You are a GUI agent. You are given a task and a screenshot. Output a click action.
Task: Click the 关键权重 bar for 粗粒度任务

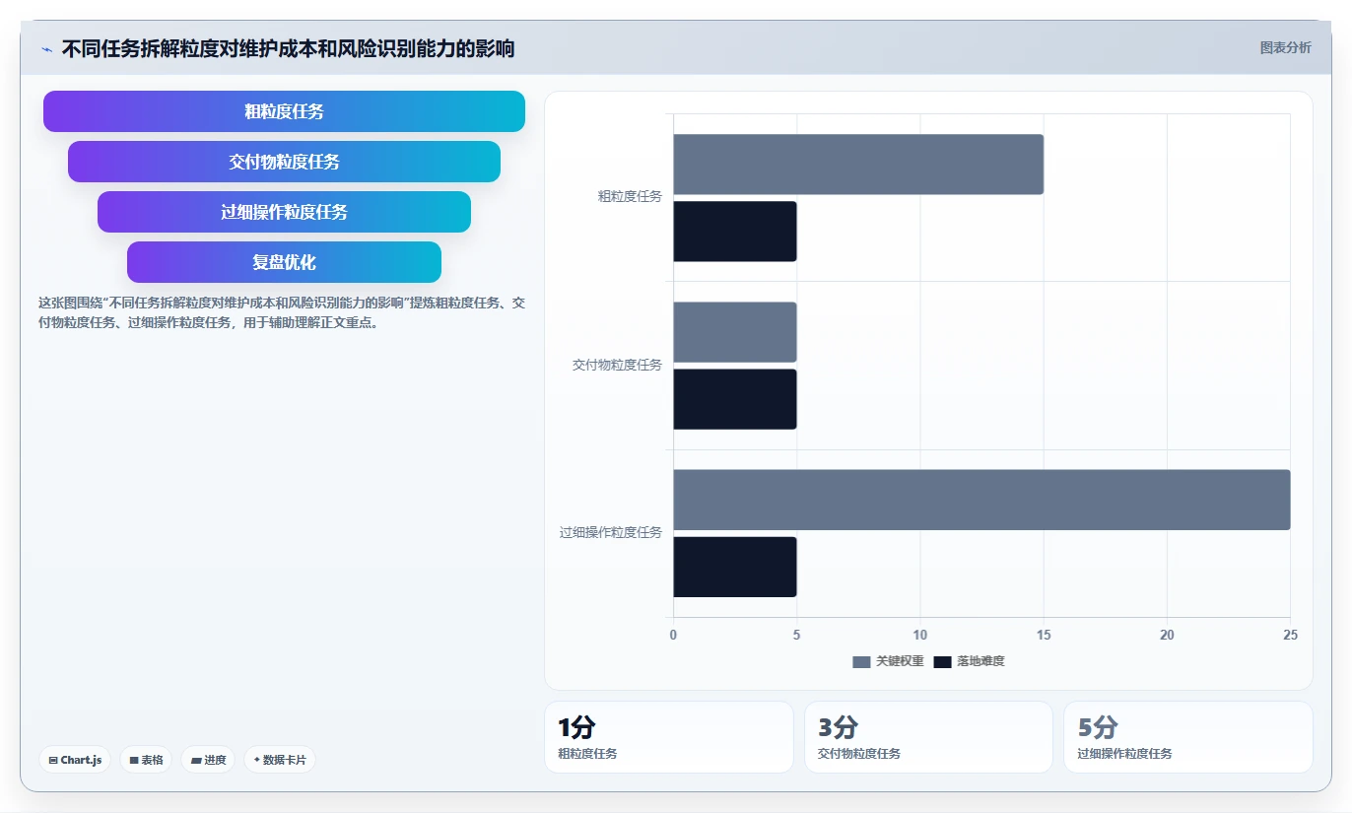pos(858,165)
